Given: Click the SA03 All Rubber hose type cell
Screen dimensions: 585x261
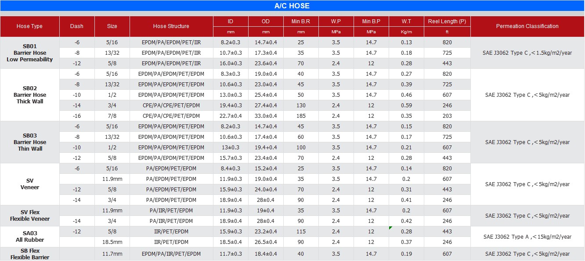Looking at the screenshot, I should 29,236.
